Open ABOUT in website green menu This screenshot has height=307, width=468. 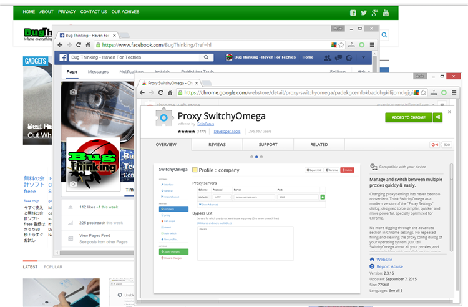pyautogui.click(x=46, y=12)
